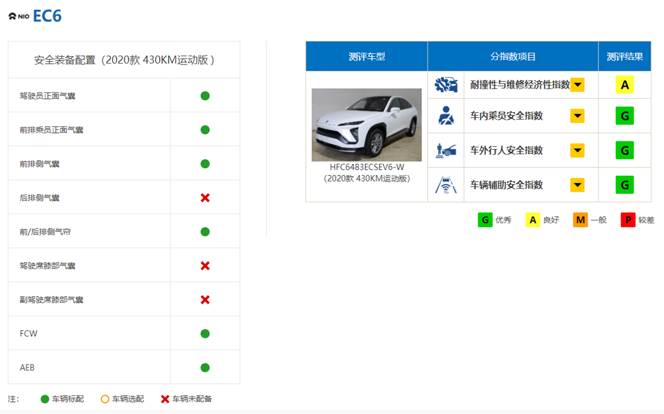Screen dimensions: 664x414
Task: Click the 车辆标配 legend text
Action: click(x=67, y=399)
